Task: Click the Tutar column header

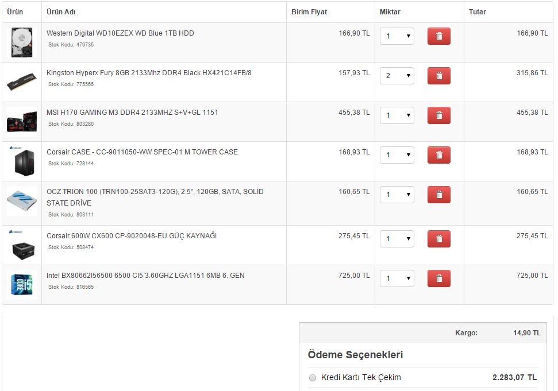Action: [477, 12]
